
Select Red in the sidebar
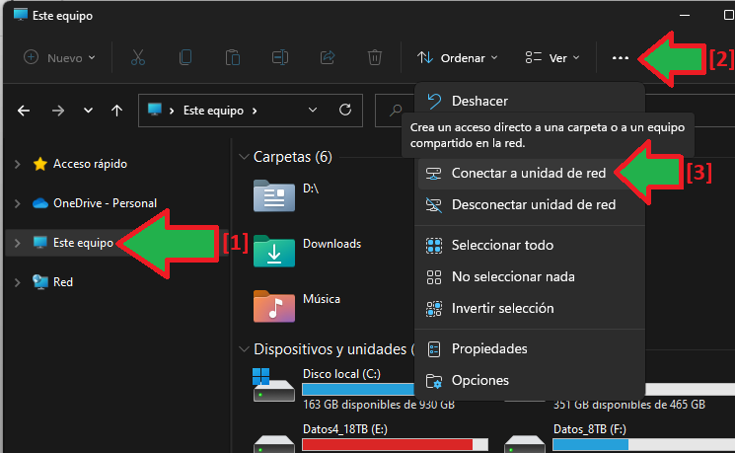[63, 282]
